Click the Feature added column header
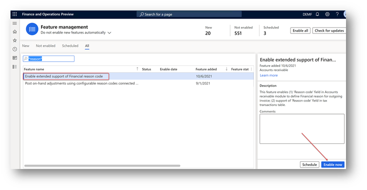This screenshot has height=190, width=367. pyautogui.click(x=206, y=69)
